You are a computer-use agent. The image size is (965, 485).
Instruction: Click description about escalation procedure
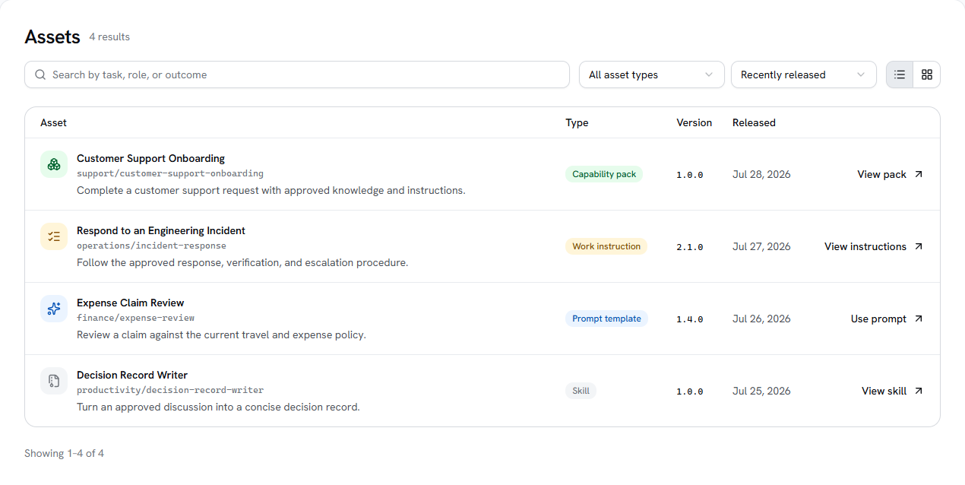(x=242, y=262)
